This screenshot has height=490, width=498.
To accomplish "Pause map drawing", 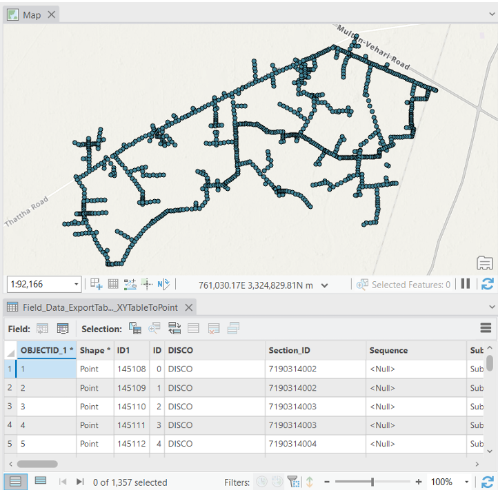I will click(466, 284).
